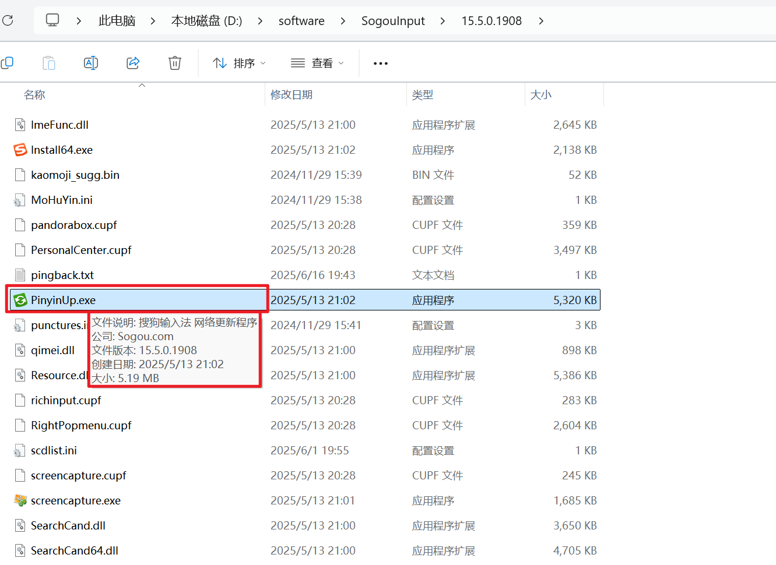Rename the selected file using toolbar icon
This screenshot has width=776, height=565.
[91, 63]
